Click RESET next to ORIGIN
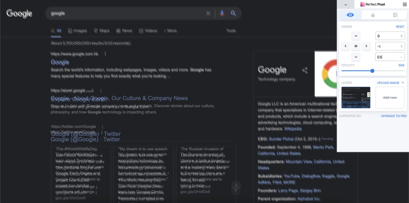Image resolution: width=409 pixels, height=203 pixels. click(x=400, y=26)
